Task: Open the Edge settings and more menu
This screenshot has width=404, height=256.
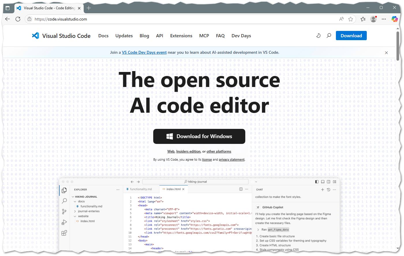Action: coord(384,19)
